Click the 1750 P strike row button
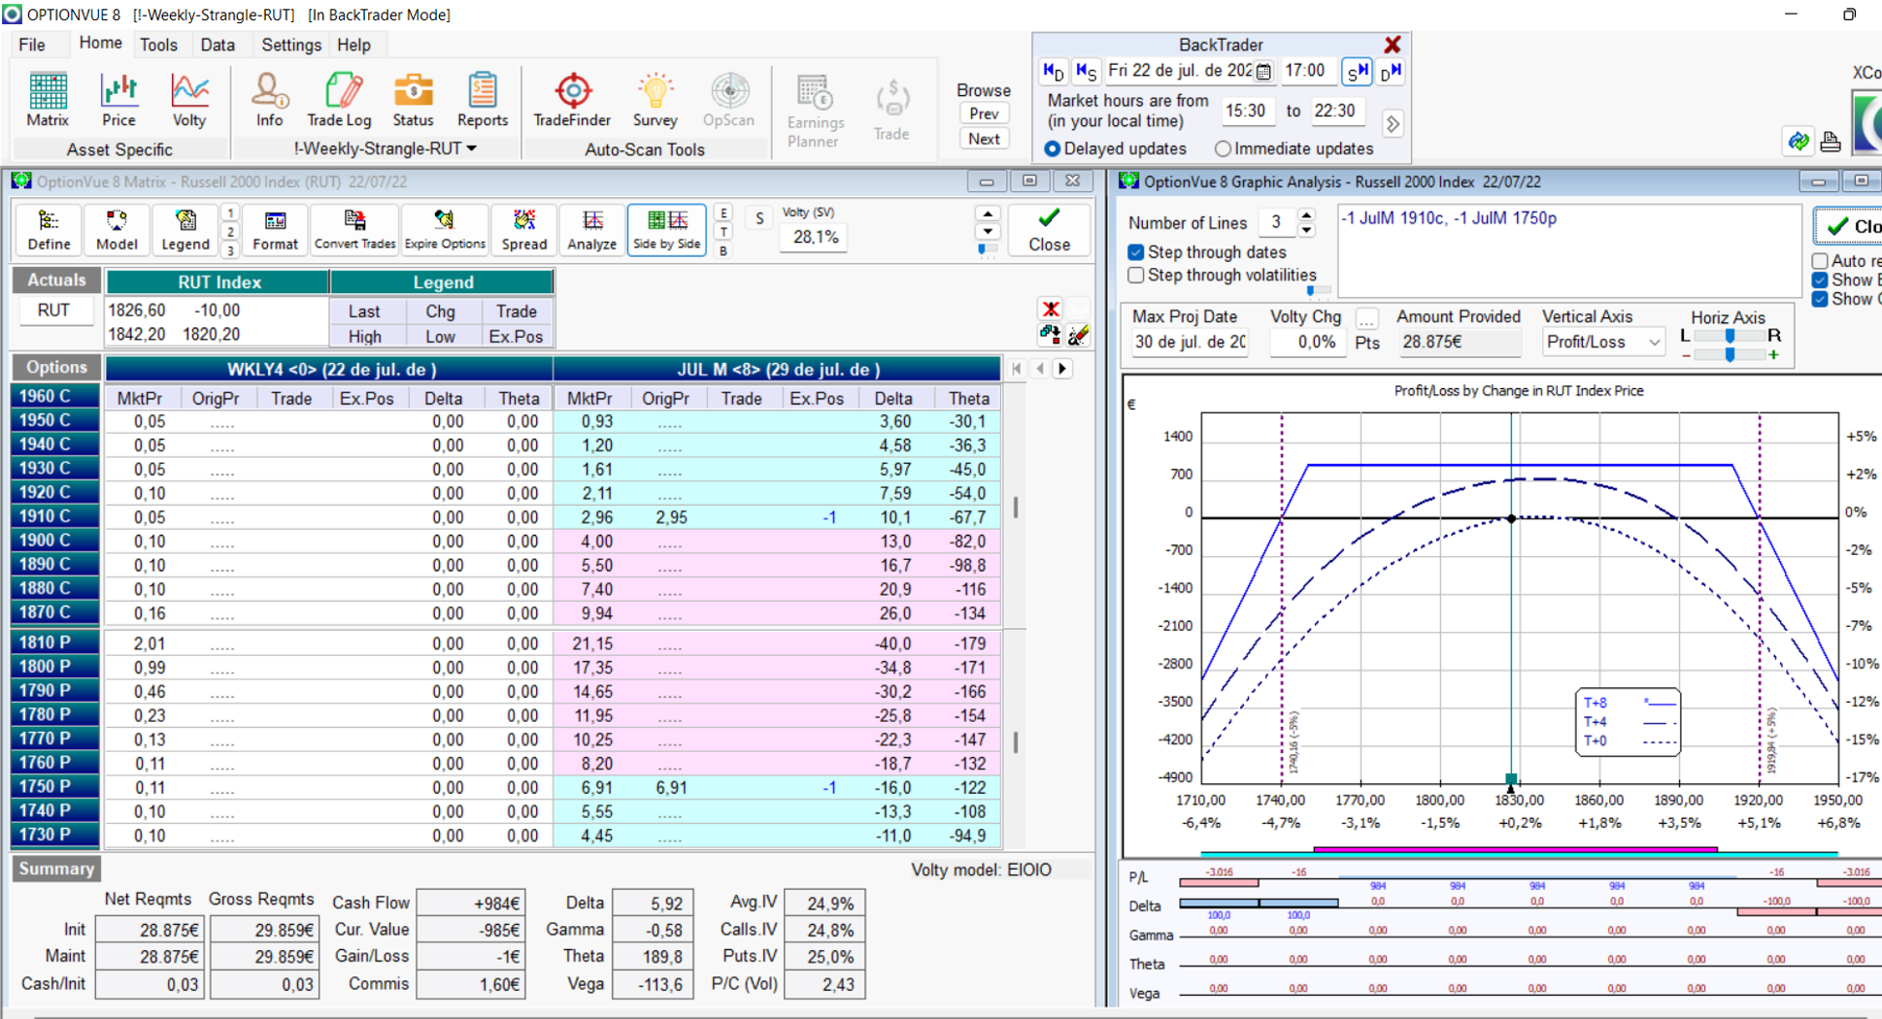The image size is (1882, 1019). (54, 786)
